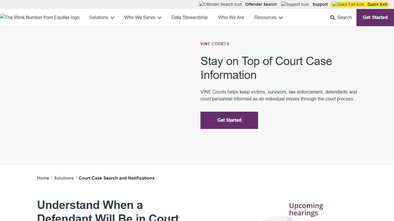Screen dimensions: 394x221
Task: Click the VINE COURTS section label
Action: [215, 44]
